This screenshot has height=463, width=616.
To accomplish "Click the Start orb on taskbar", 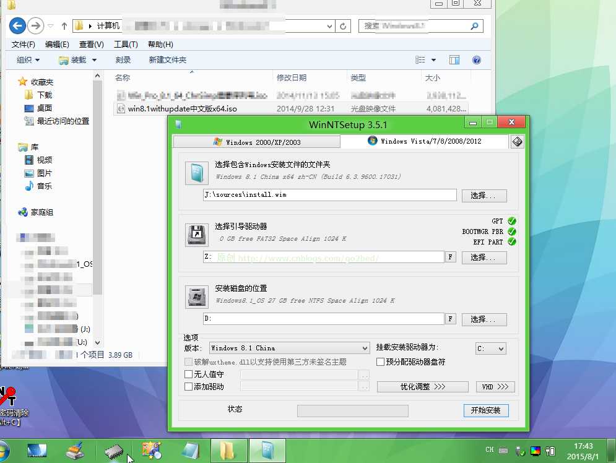I will (4, 451).
